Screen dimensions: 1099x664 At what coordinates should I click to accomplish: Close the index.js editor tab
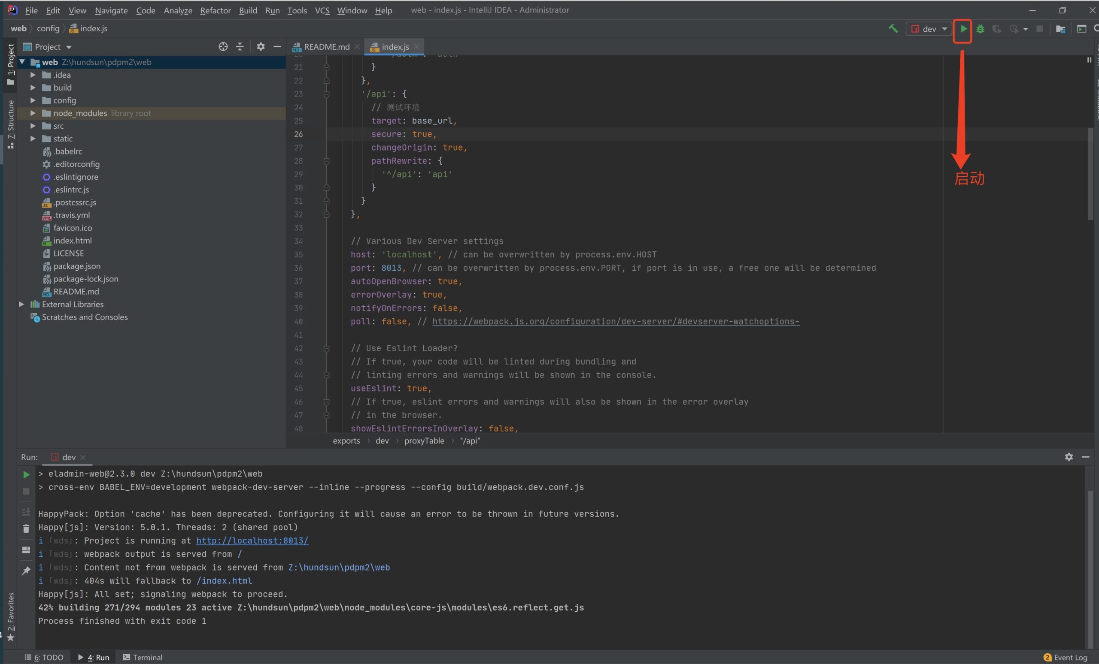tap(416, 46)
